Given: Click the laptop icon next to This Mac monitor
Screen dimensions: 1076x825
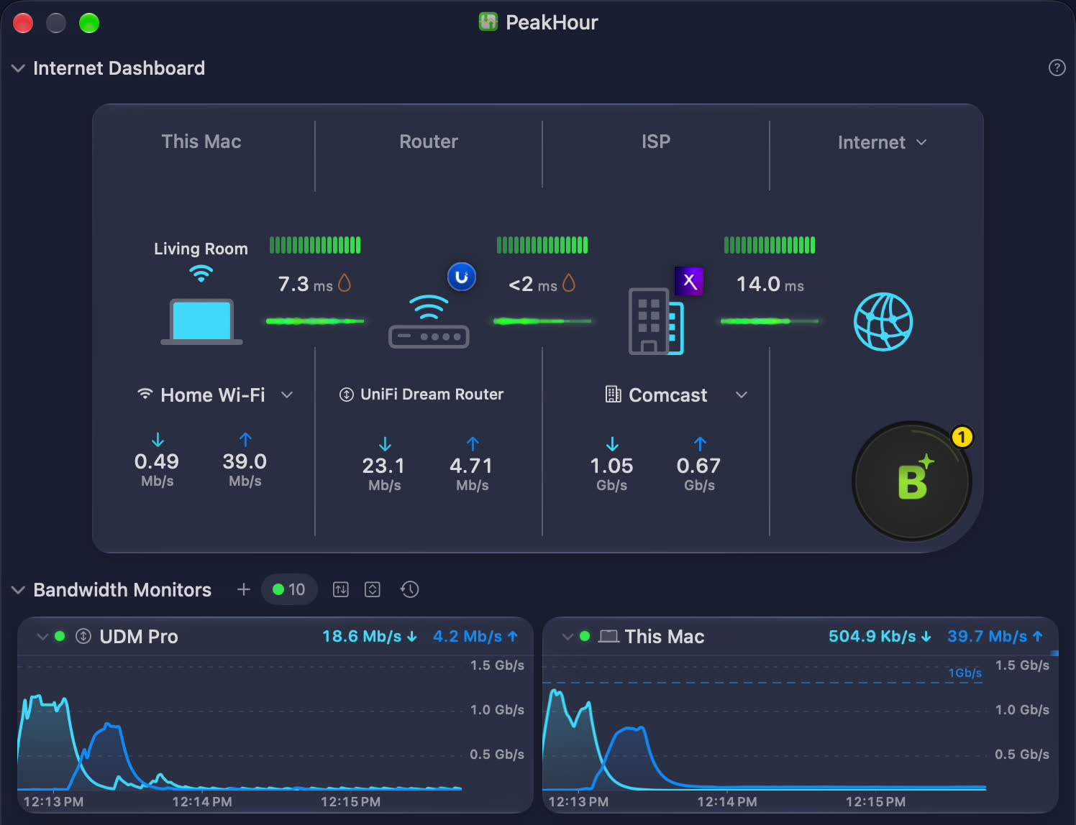Looking at the screenshot, I should pyautogui.click(x=608, y=636).
